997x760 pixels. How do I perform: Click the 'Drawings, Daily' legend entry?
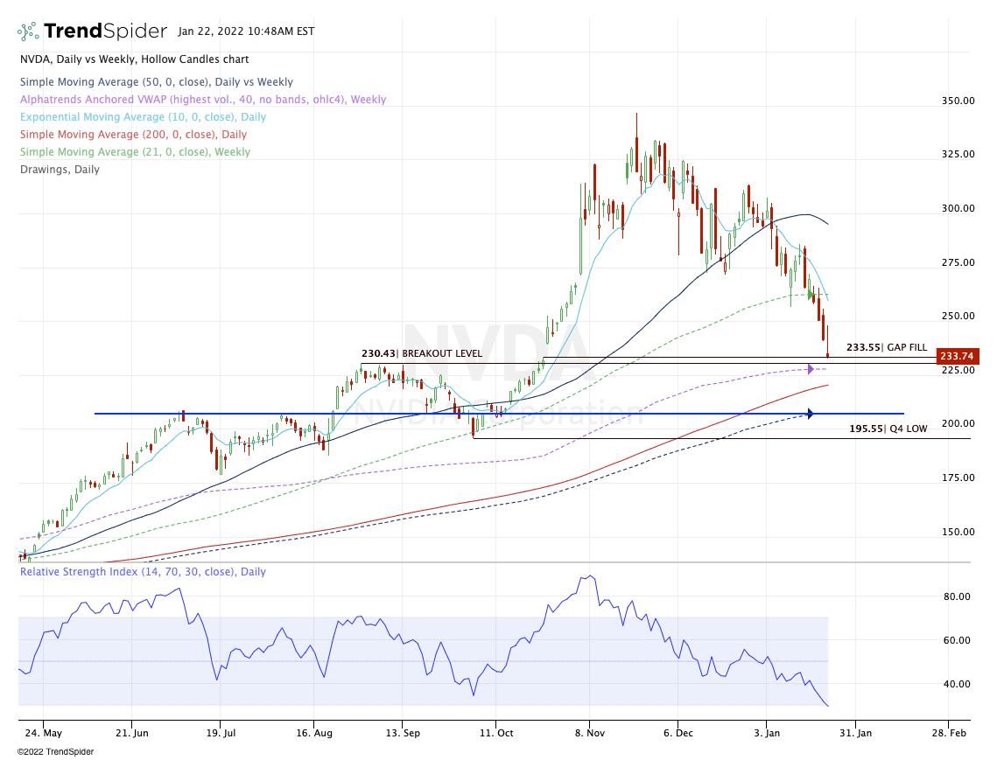60,169
